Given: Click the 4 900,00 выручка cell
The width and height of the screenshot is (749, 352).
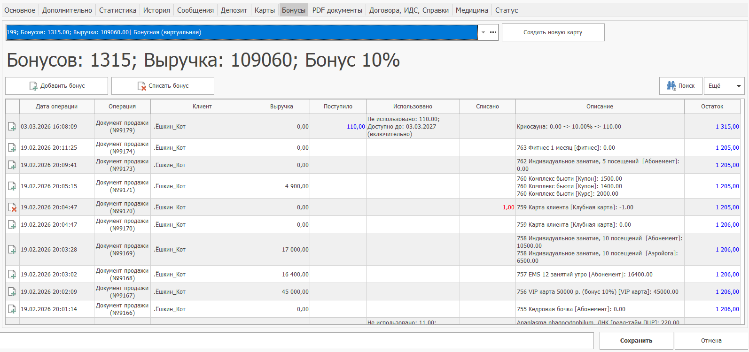Looking at the screenshot, I should coord(282,186).
